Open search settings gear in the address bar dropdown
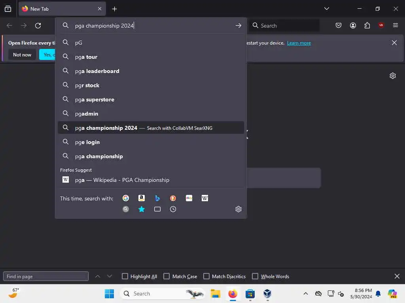Screen dimensions: 405x303 click(238, 209)
